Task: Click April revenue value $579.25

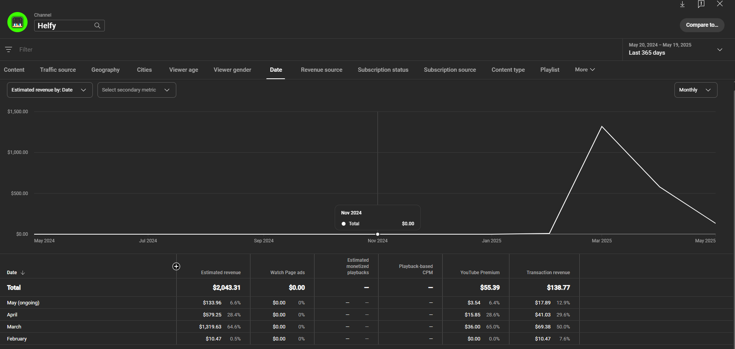Action: coord(212,315)
